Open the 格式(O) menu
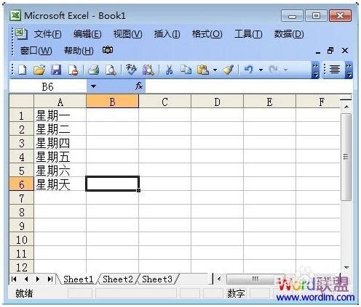The height and width of the screenshot is (307, 361). pos(207,34)
